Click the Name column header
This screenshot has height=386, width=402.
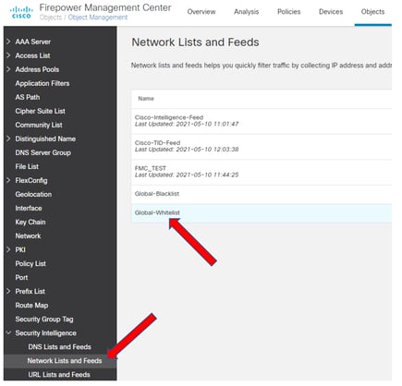point(146,99)
